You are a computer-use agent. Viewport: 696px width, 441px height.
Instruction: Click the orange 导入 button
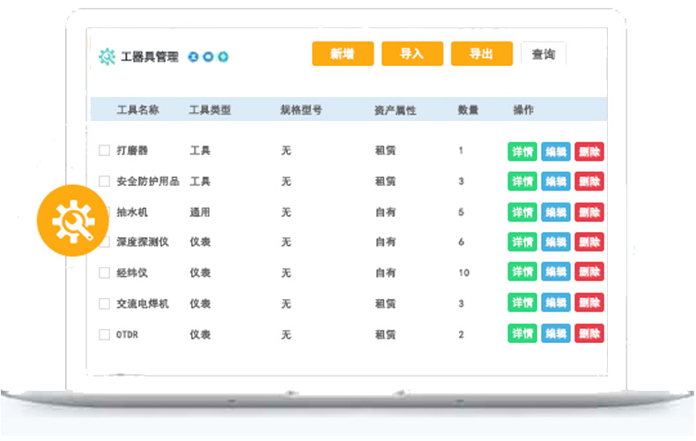pos(412,54)
